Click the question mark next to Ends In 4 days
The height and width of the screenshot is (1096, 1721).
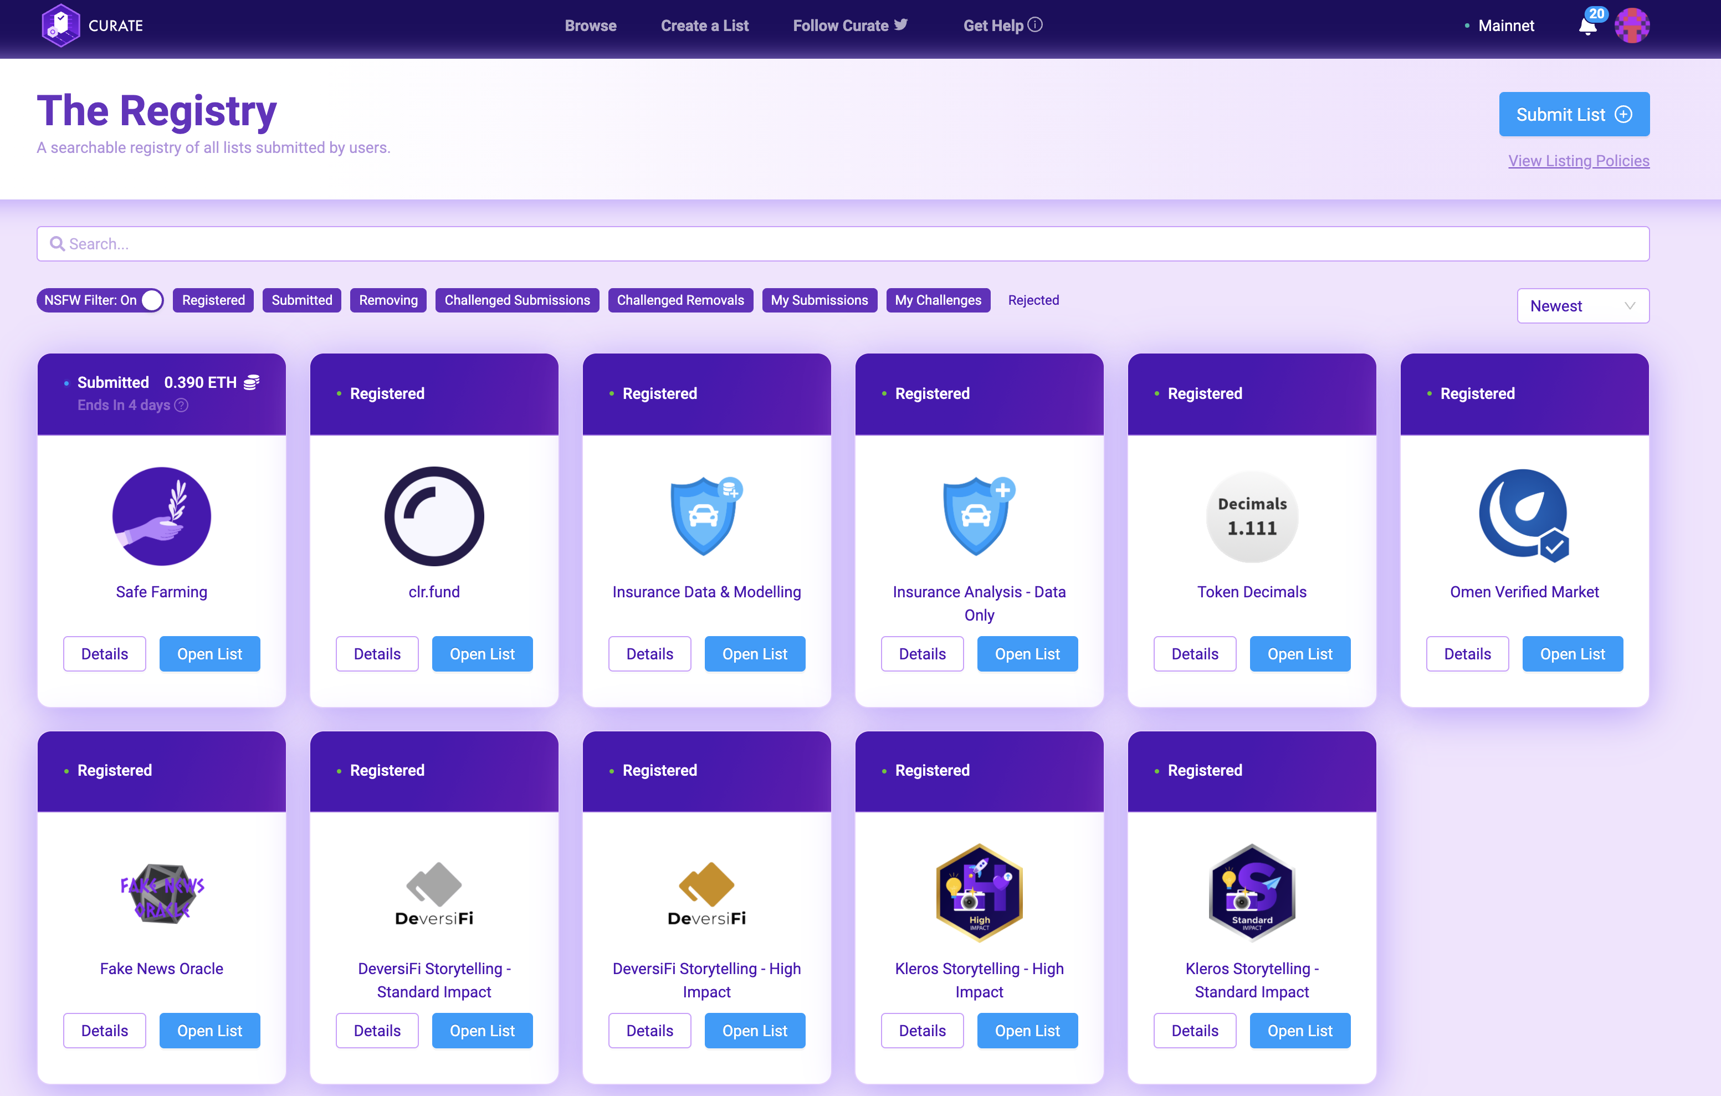coord(182,406)
